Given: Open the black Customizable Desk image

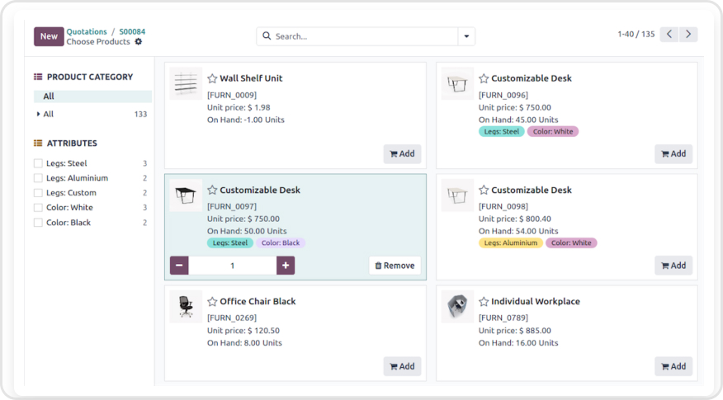Looking at the screenshot, I should tap(186, 195).
